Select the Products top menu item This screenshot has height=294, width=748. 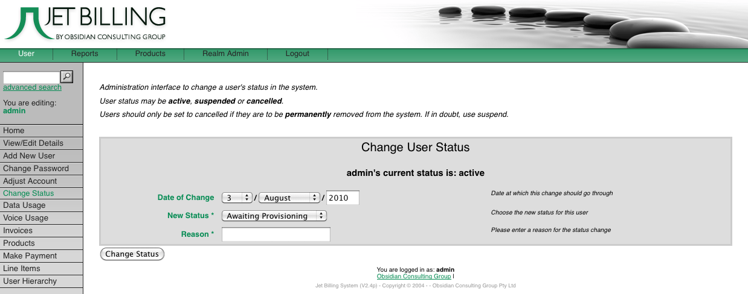click(150, 54)
